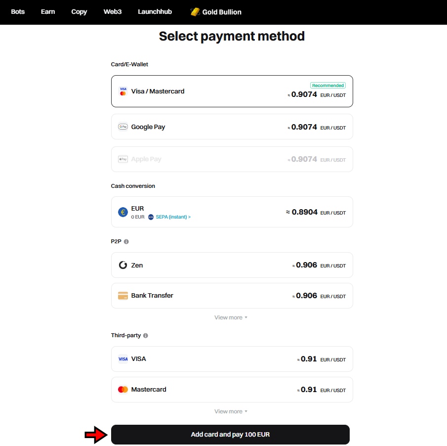The image size is (447, 446).
Task: Click Add card and pay 100 EUR
Action: click(230, 434)
